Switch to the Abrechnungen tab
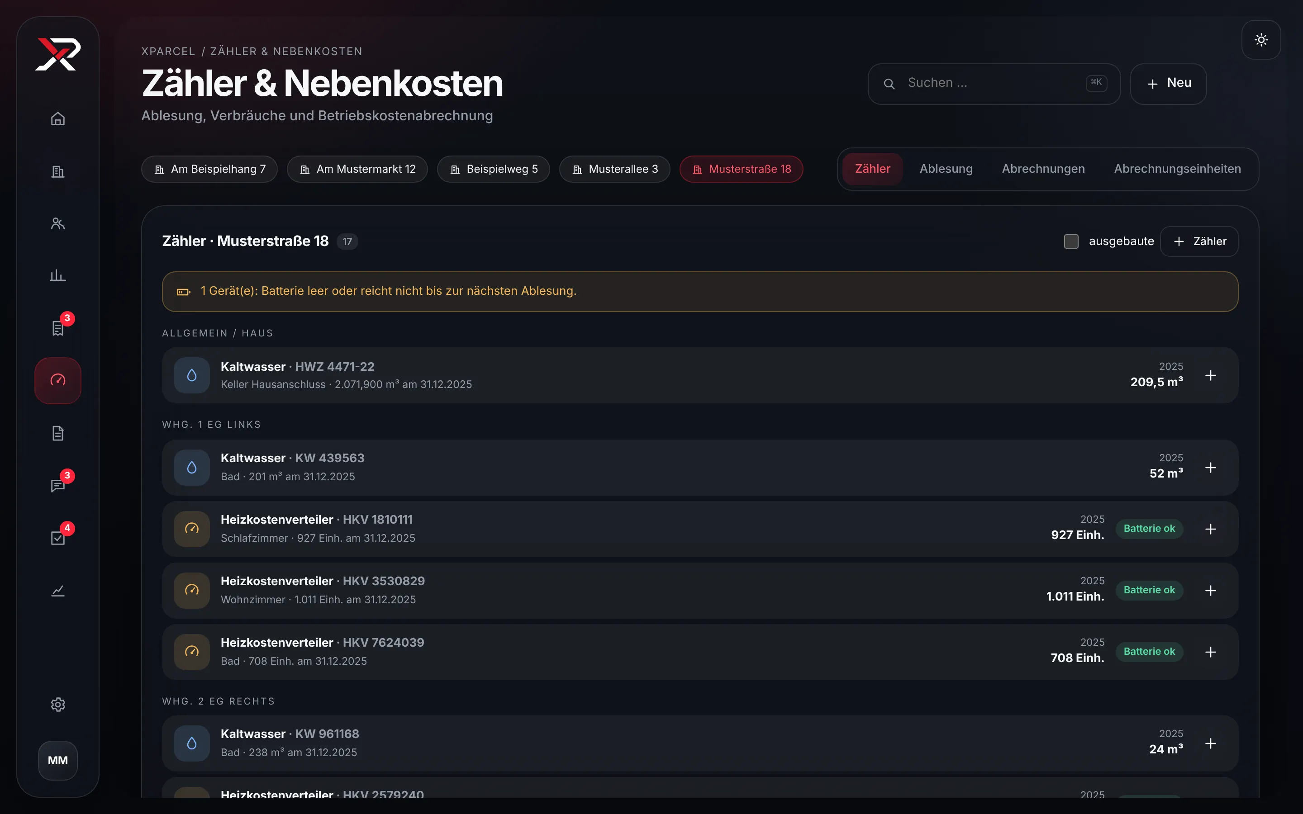Viewport: 1303px width, 814px height. (x=1043, y=169)
